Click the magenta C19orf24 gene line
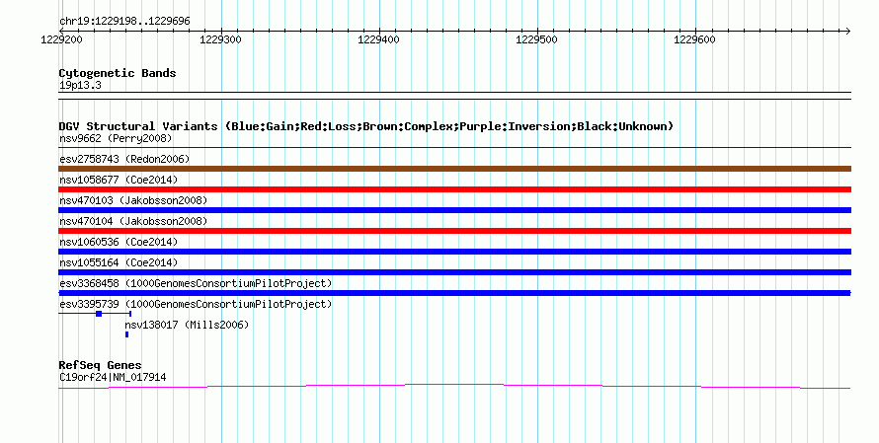Image resolution: width=879 pixels, height=443 pixels. [454, 386]
